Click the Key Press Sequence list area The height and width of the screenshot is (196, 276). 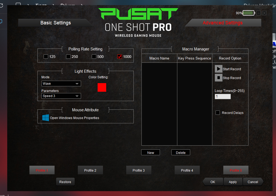(x=194, y=104)
